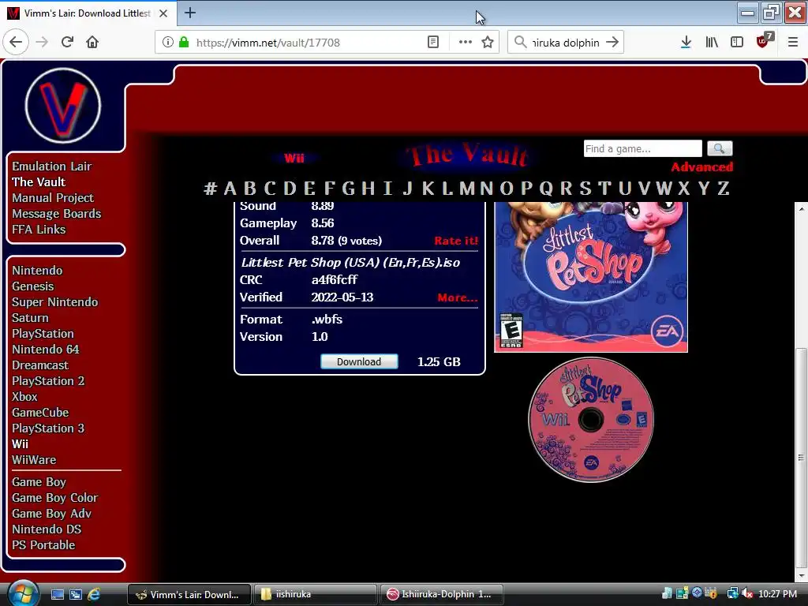Image resolution: width=808 pixels, height=606 pixels.
Task: Click the Rate it! link
Action: 456,241
